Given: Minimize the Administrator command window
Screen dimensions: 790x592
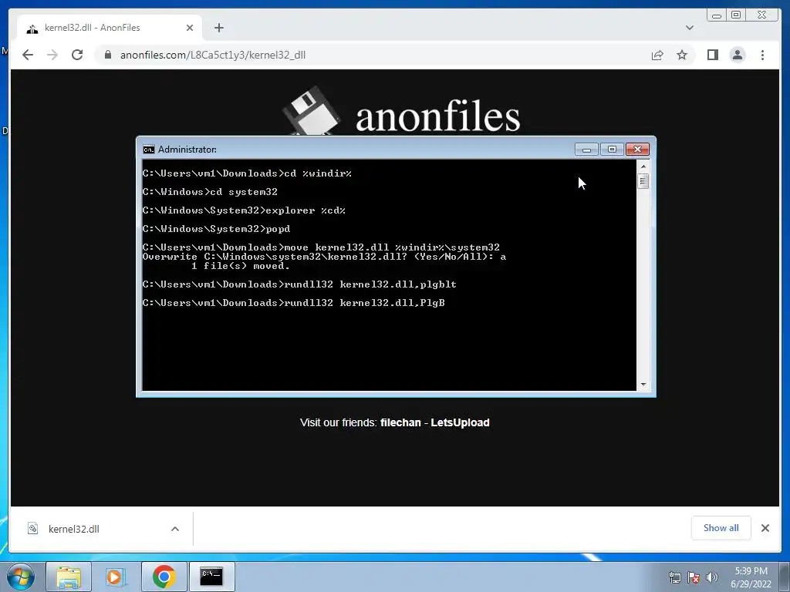Looking at the screenshot, I should [586, 150].
